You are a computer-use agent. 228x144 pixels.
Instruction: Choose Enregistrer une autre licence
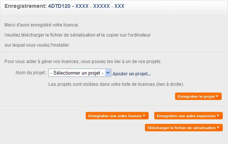(x=117, y=116)
